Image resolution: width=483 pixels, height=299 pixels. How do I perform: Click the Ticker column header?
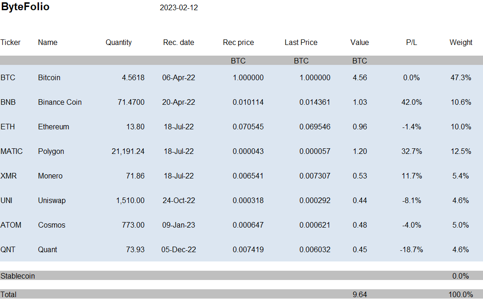11,42
